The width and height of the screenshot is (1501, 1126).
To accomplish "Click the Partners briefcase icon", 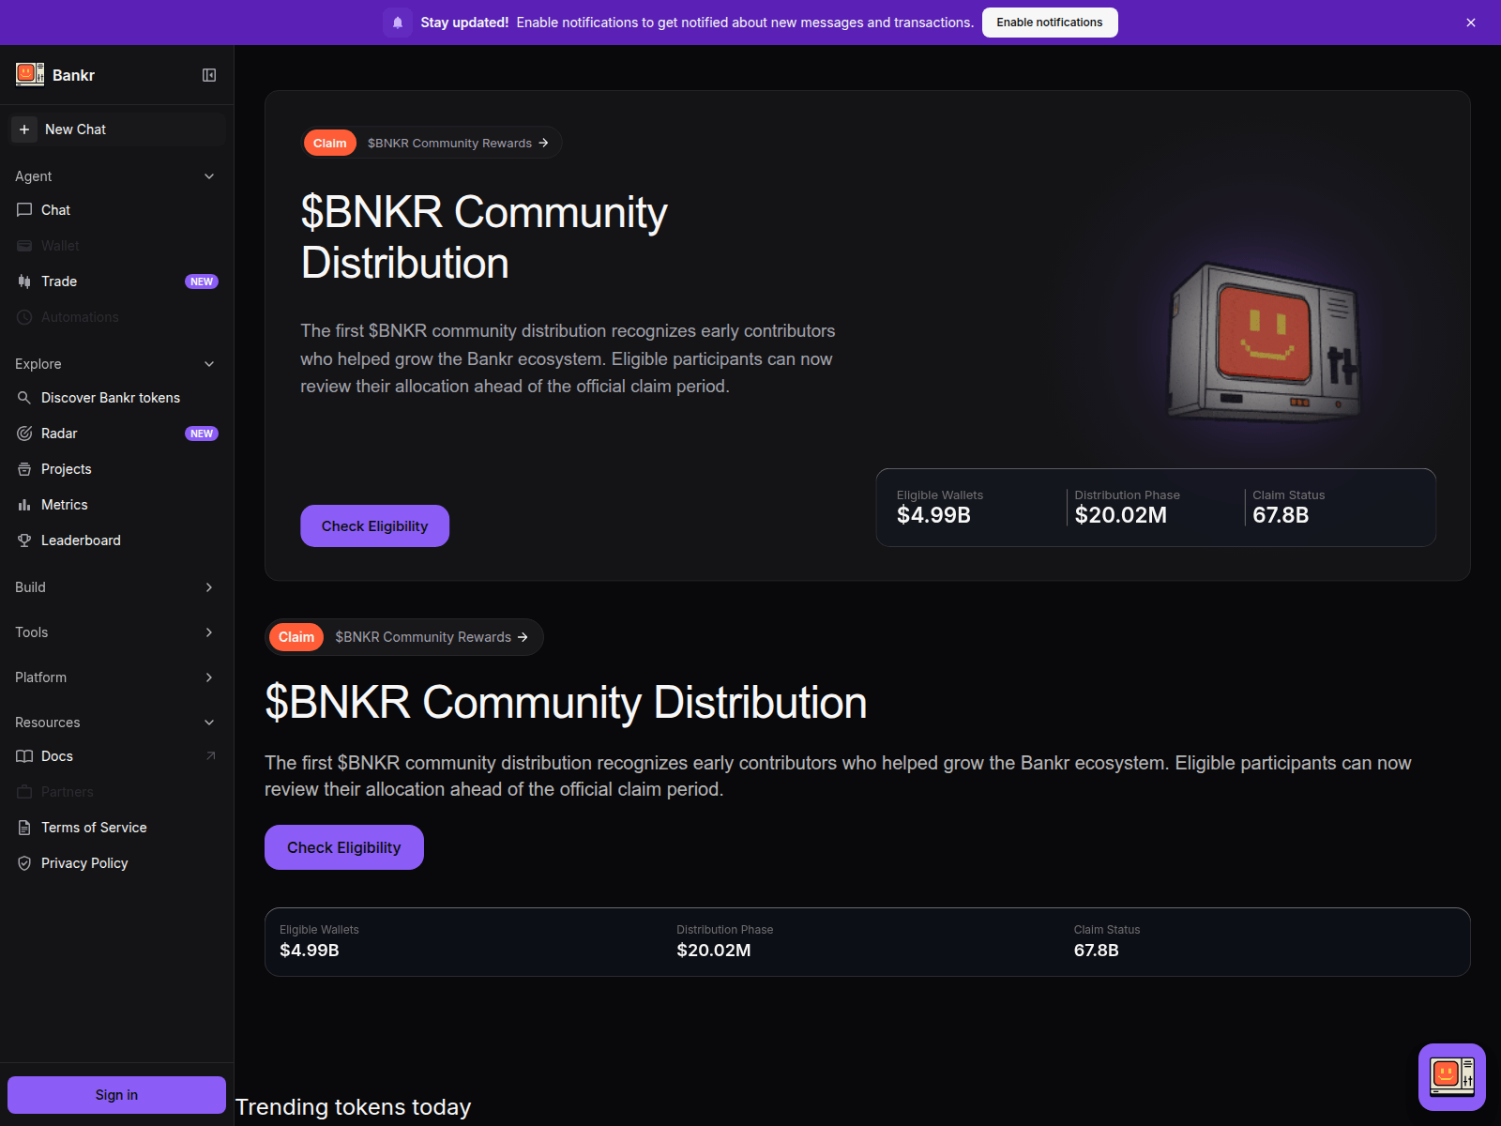I will (24, 792).
